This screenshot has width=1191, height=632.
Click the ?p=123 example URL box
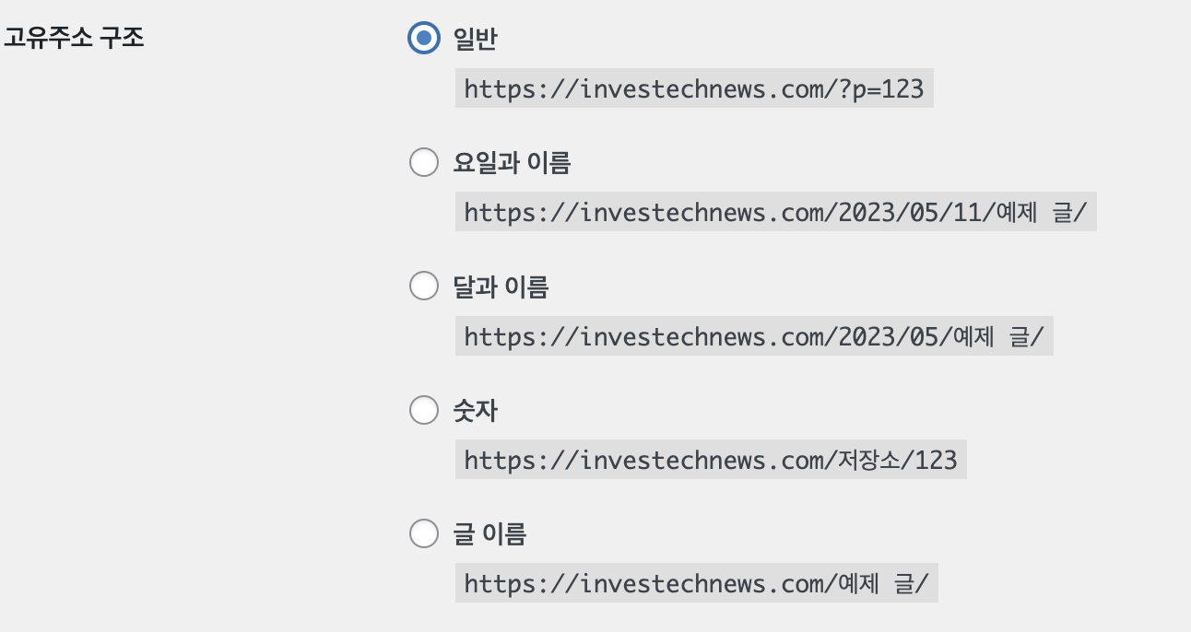693,89
